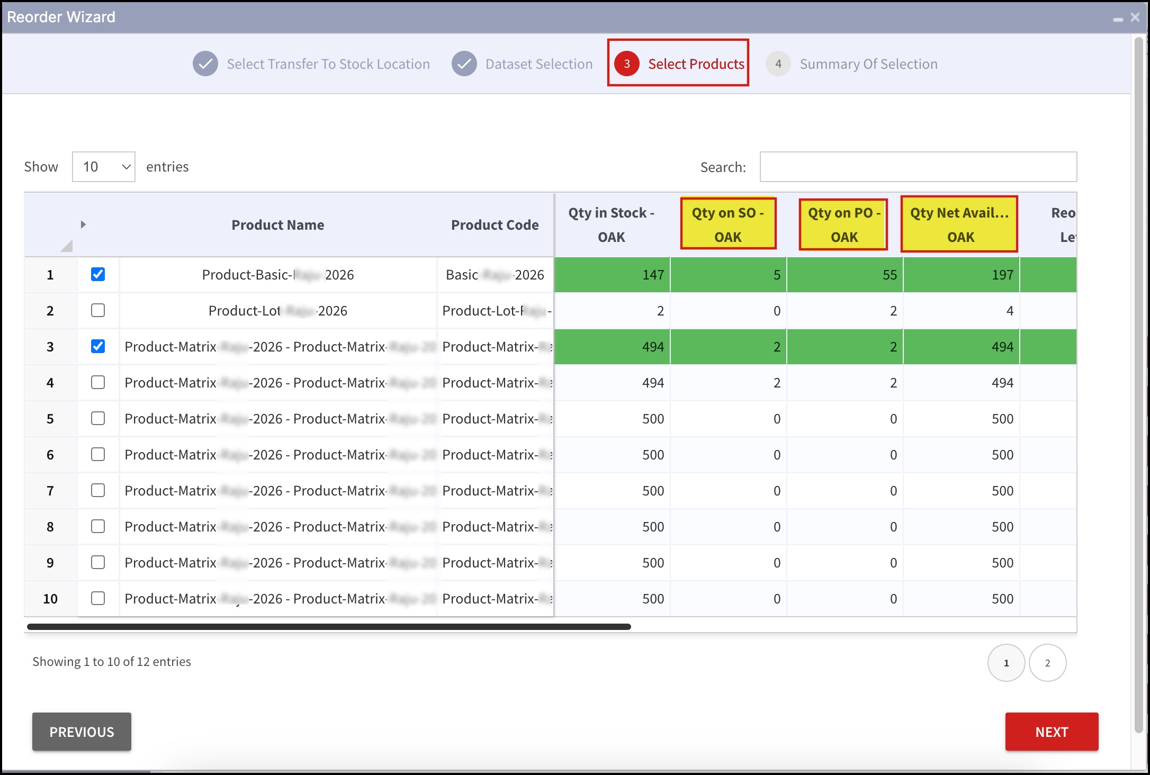Click the red step 3 circle icon
Viewport: 1150px width, 775px height.
[x=626, y=64]
